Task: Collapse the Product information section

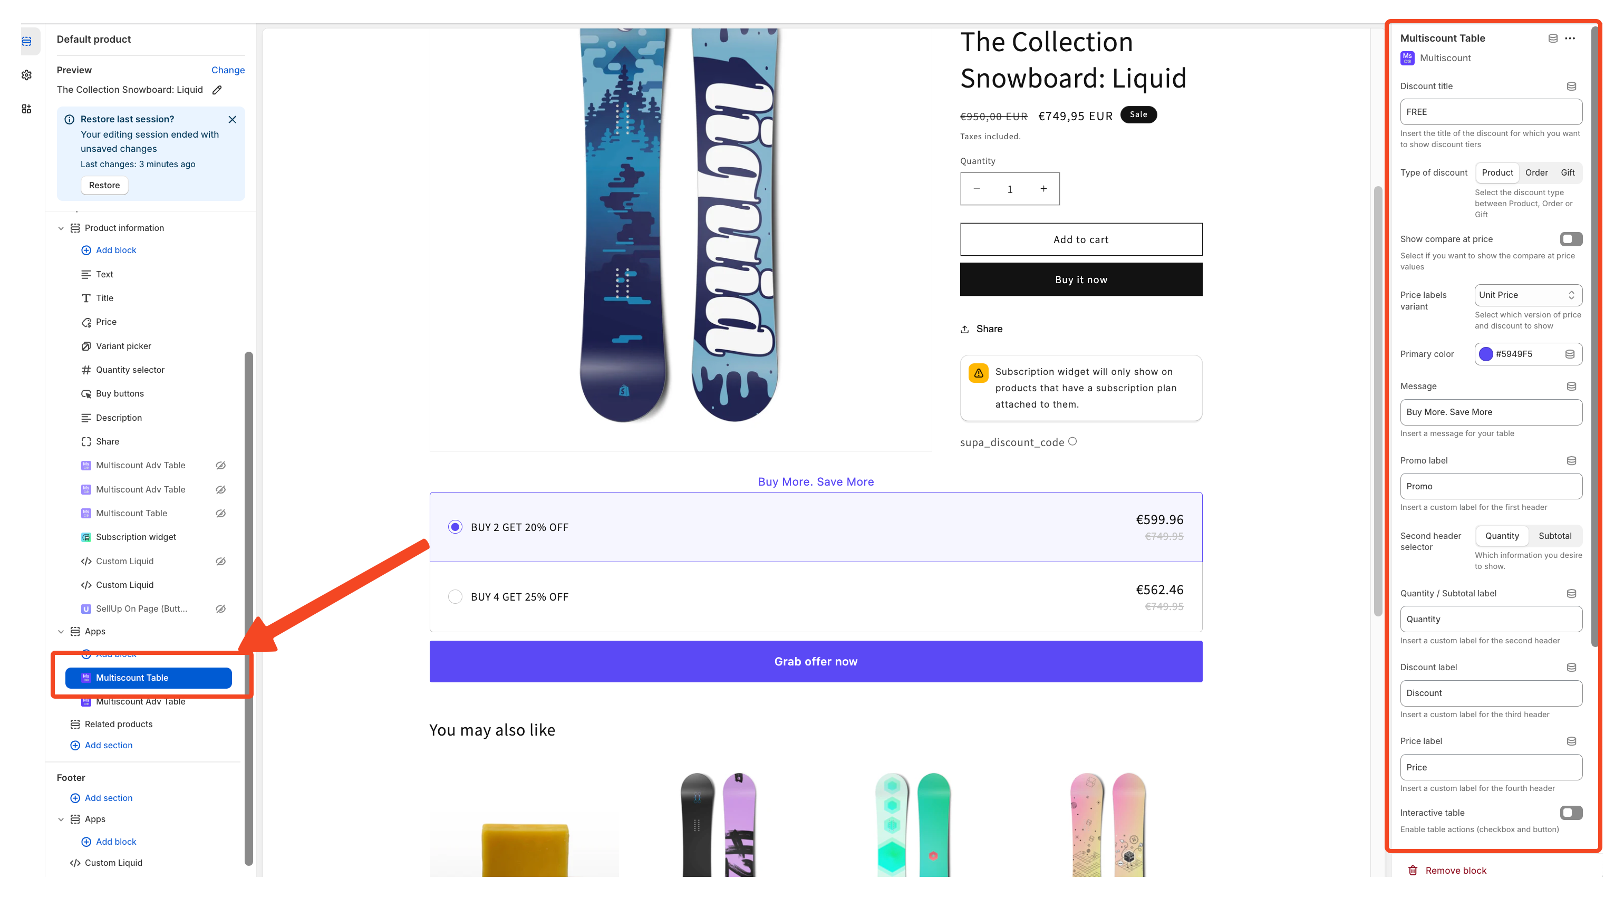Action: pyautogui.click(x=61, y=228)
